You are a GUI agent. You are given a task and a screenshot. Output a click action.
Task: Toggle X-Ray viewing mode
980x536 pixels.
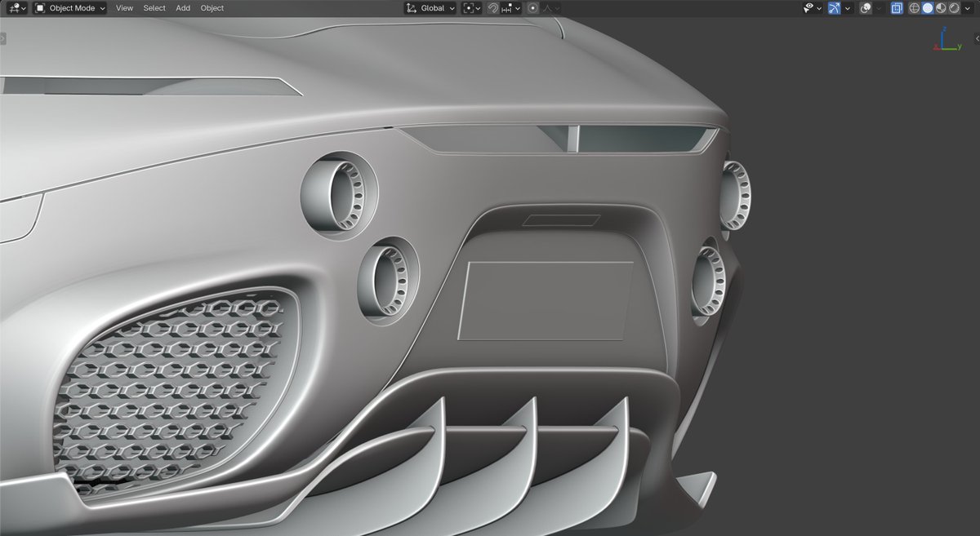(x=896, y=8)
